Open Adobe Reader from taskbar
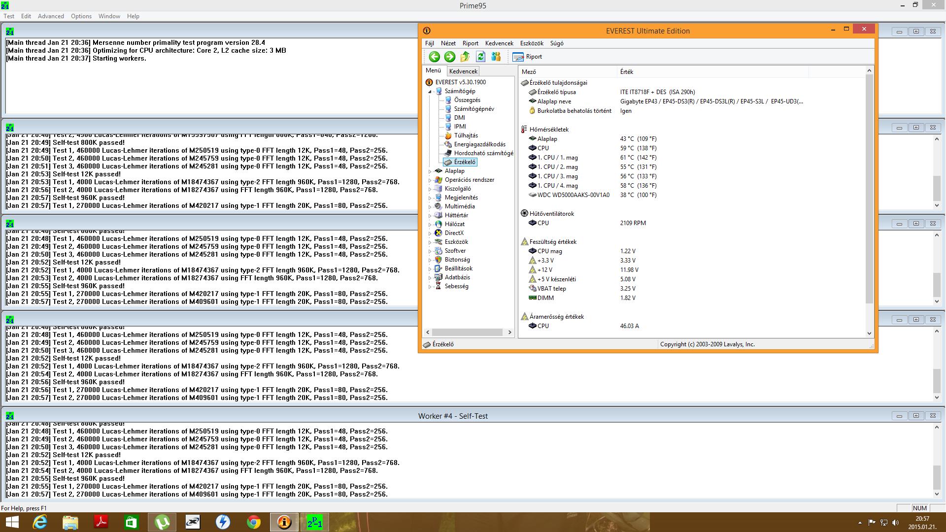Image resolution: width=946 pixels, height=532 pixels. [101, 522]
